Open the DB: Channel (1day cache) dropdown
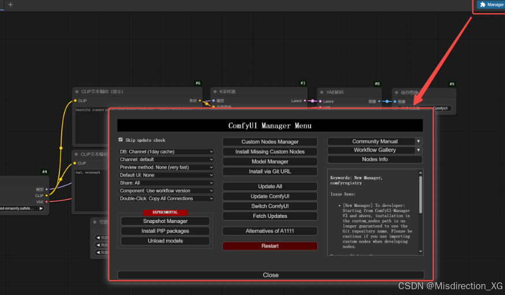The width and height of the screenshot is (505, 295). pos(166,152)
